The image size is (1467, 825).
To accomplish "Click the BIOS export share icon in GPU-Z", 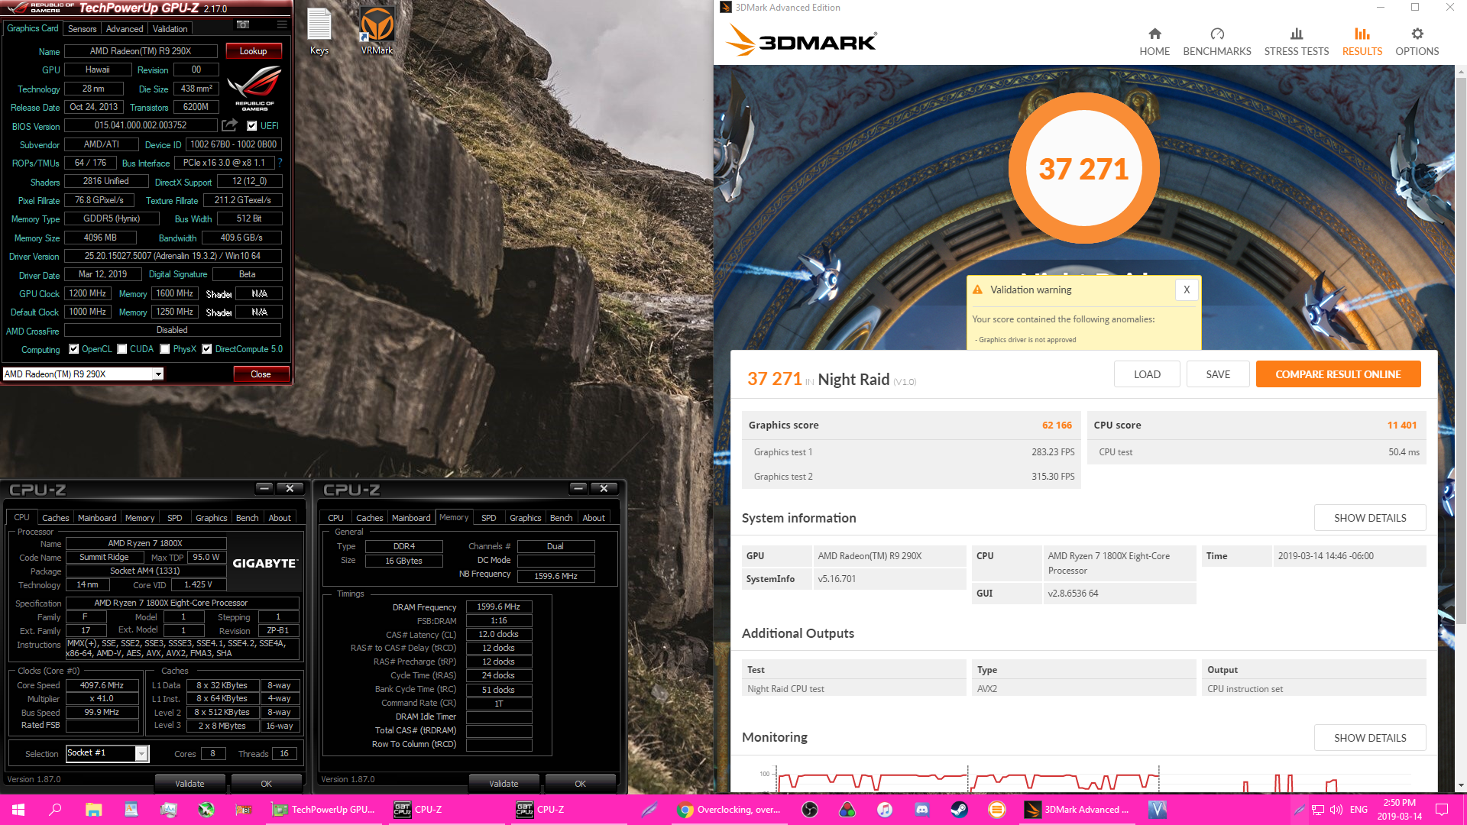I will coord(229,125).
